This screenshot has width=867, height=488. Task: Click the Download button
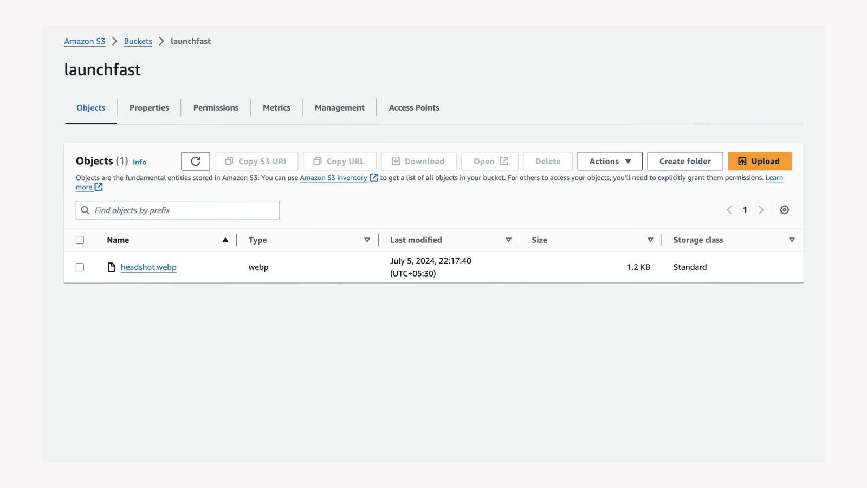point(419,161)
